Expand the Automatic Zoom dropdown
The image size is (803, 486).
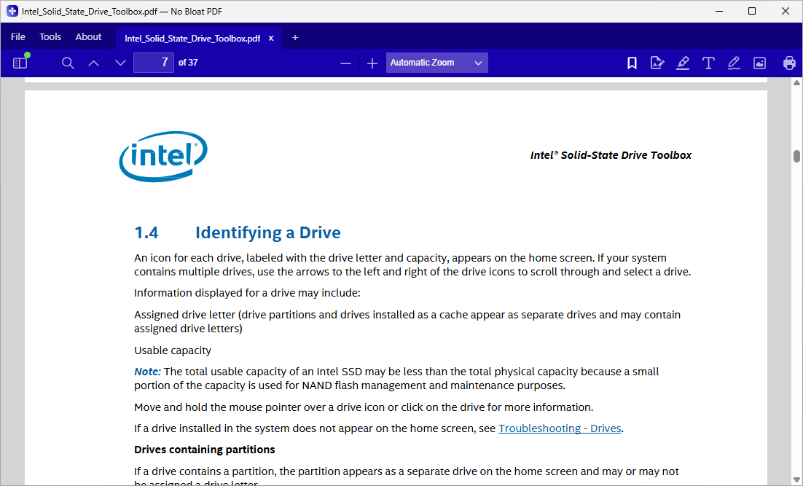pyautogui.click(x=436, y=63)
